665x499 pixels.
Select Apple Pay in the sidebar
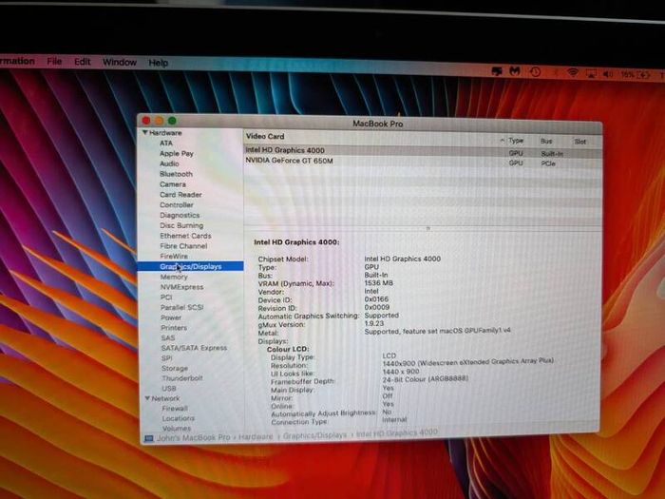(x=177, y=154)
